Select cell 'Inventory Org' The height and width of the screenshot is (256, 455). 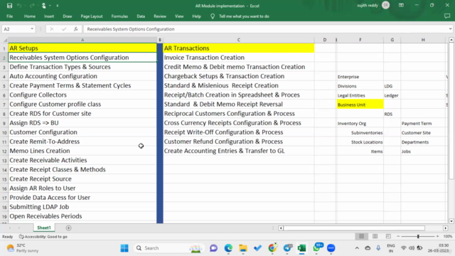[x=360, y=123]
